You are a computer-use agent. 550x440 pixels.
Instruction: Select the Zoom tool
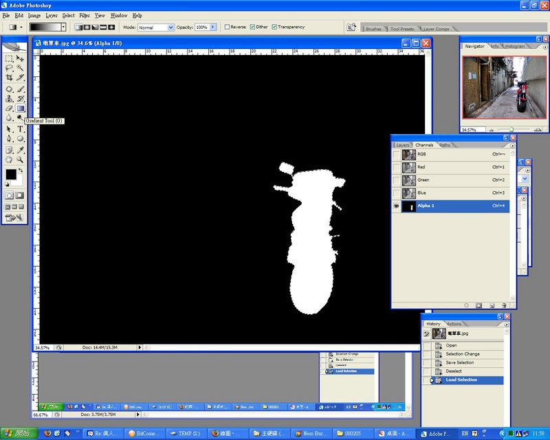point(20,159)
